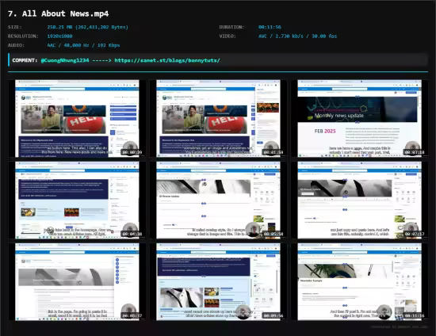Open the thumbnail timestamped 00:07:17
Screen dimensions: 436x336
360,200
